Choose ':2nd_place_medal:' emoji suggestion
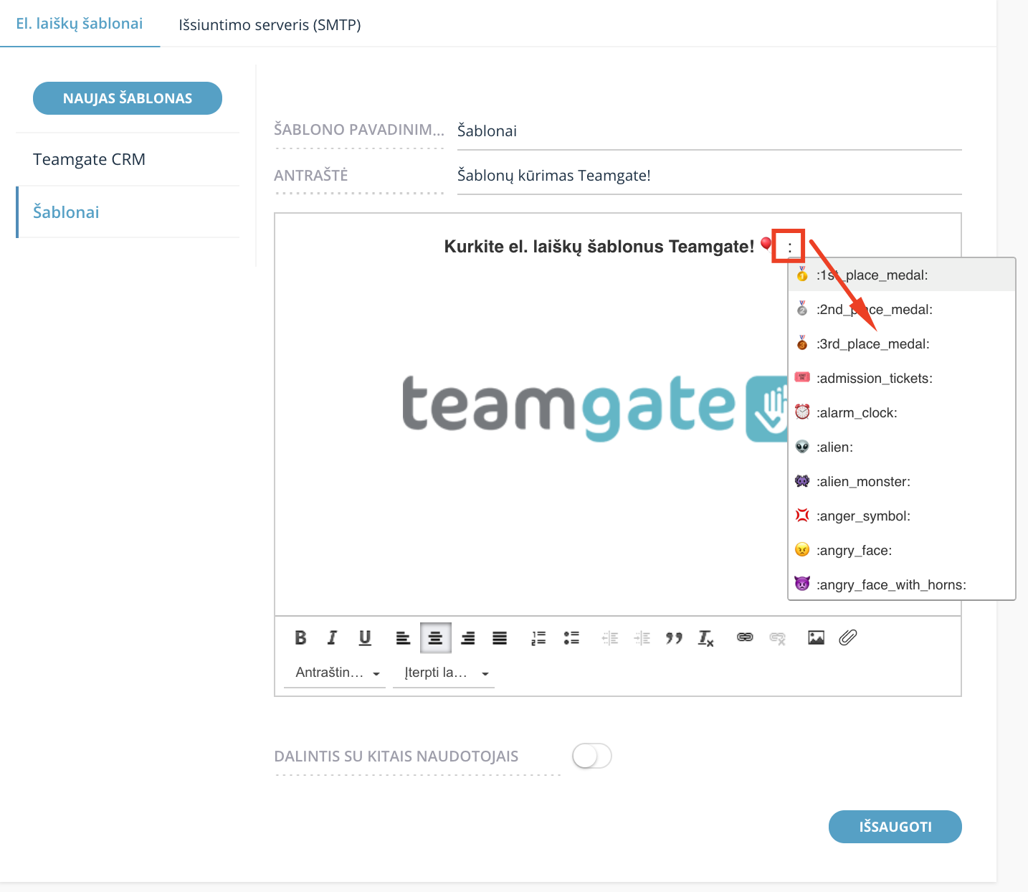The height and width of the screenshot is (892, 1028). point(902,310)
